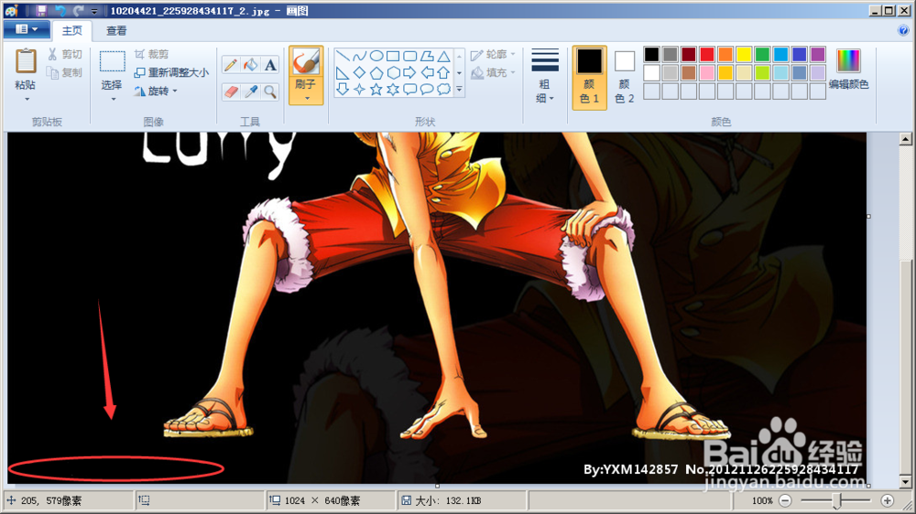Select the Pencil tool
Image resolution: width=916 pixels, height=514 pixels.
(x=231, y=65)
